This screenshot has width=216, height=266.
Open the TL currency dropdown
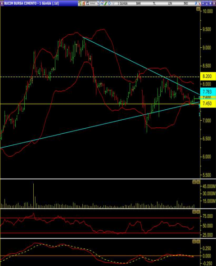point(154,3)
